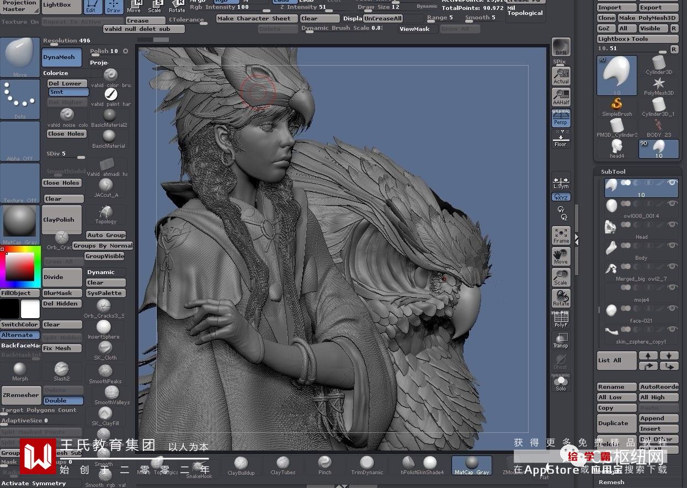
Task: Click the Solo mode icon
Action: pos(561,383)
